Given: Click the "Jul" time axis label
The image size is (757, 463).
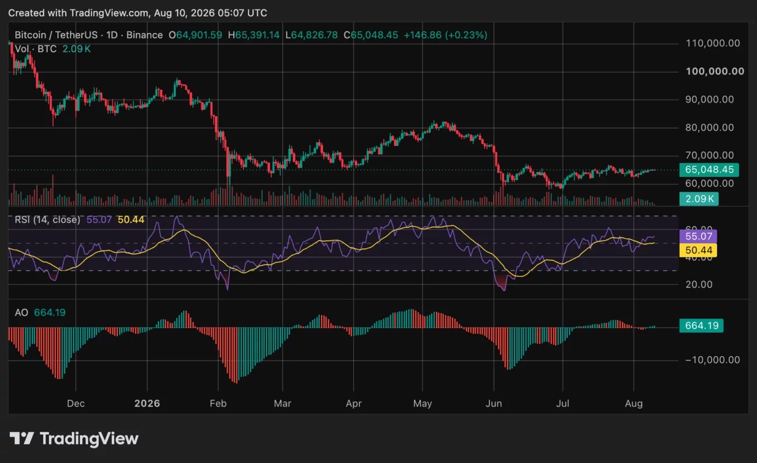Looking at the screenshot, I should pyautogui.click(x=563, y=403).
